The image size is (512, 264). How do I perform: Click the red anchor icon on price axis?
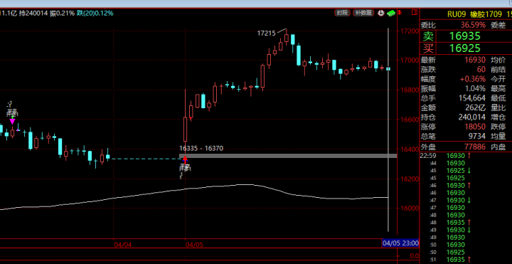pyautogui.click(x=400, y=13)
